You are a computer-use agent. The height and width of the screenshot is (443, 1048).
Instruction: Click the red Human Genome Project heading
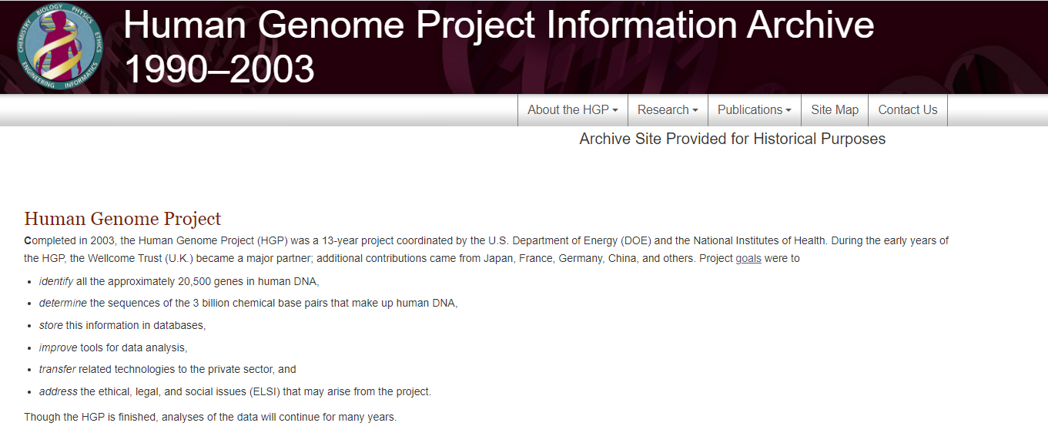tap(122, 220)
